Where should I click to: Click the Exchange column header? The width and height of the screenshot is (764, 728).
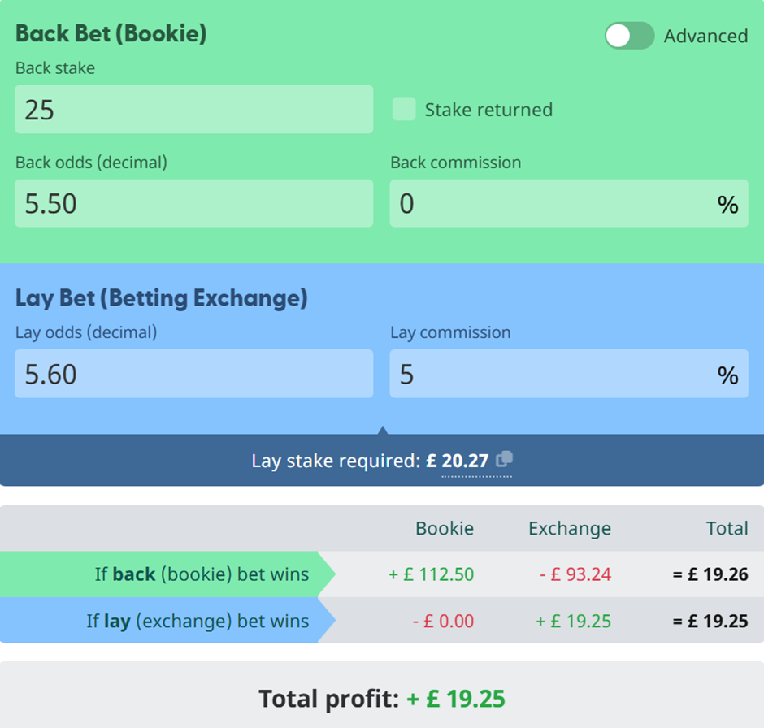pyautogui.click(x=570, y=528)
